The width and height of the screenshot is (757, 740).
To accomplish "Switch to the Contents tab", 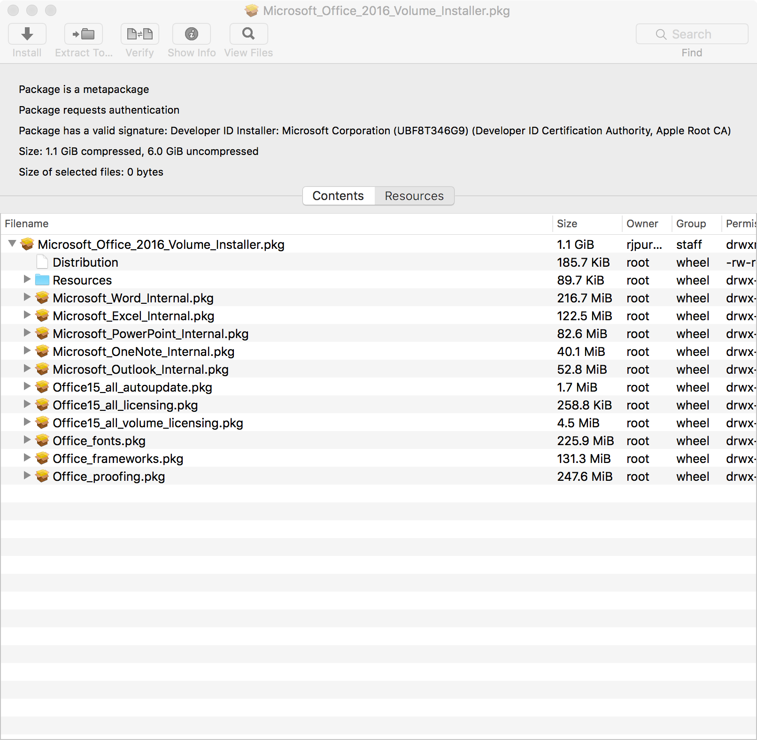I will click(x=339, y=196).
